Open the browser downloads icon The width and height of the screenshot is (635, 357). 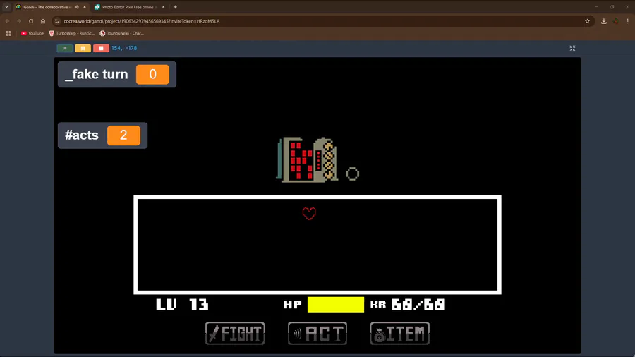tap(604, 21)
